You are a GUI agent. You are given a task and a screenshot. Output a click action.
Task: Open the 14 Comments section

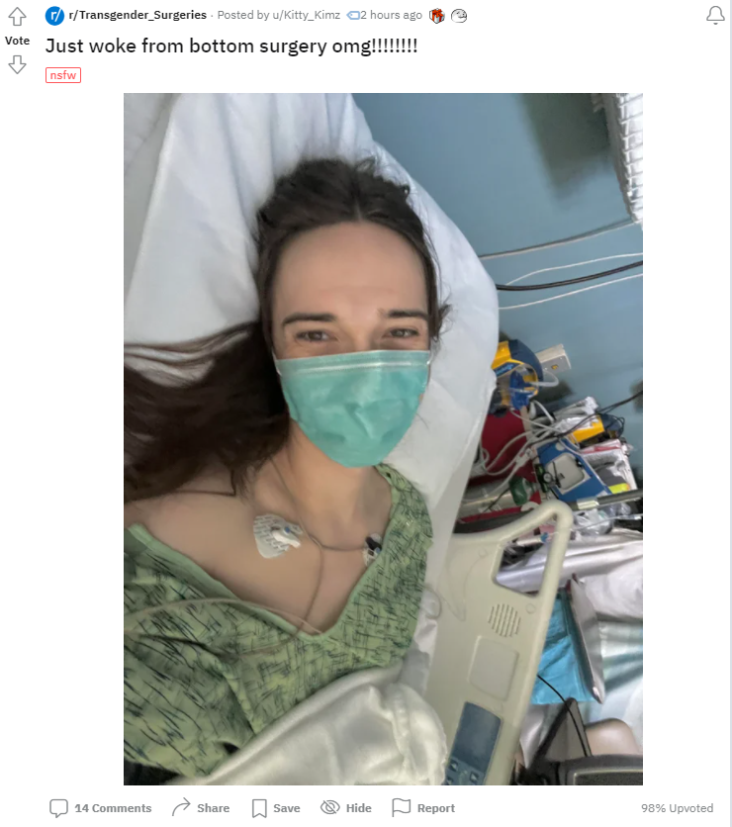click(100, 808)
